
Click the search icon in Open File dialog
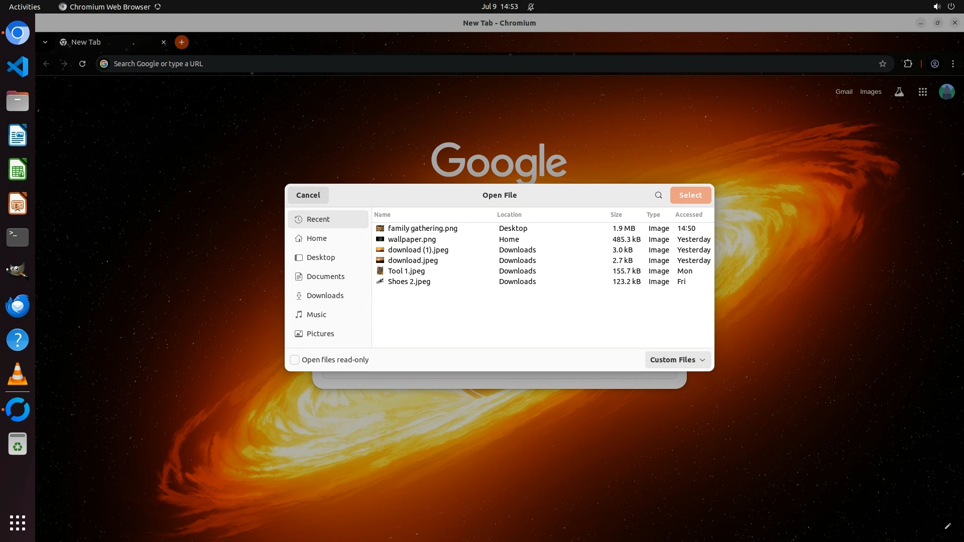click(658, 195)
